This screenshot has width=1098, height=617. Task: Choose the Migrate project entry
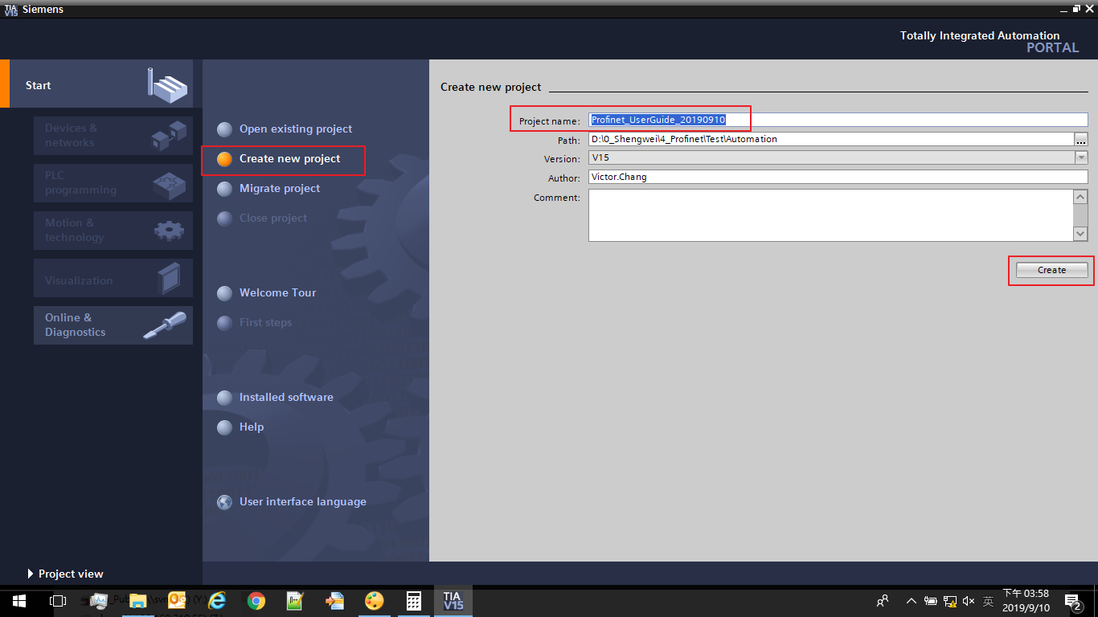(x=280, y=188)
